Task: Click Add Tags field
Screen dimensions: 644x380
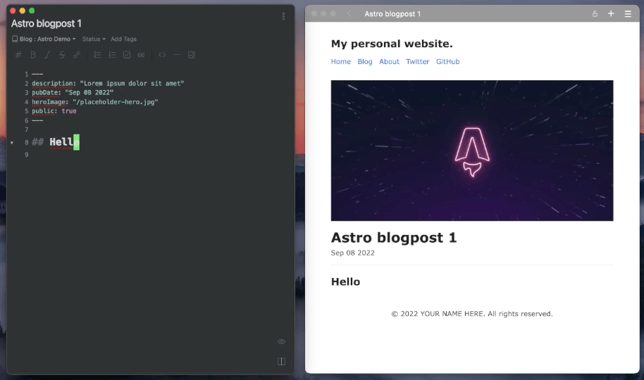Action: coord(123,39)
